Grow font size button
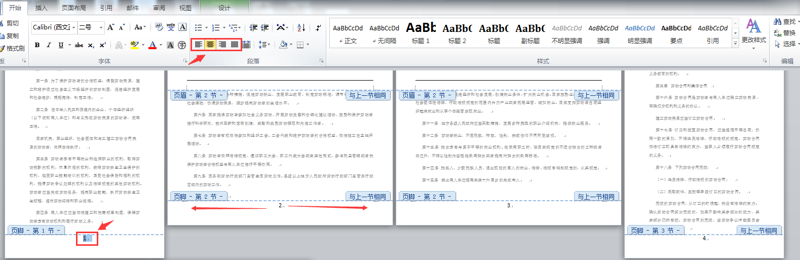The image size is (800, 260). click(110, 27)
